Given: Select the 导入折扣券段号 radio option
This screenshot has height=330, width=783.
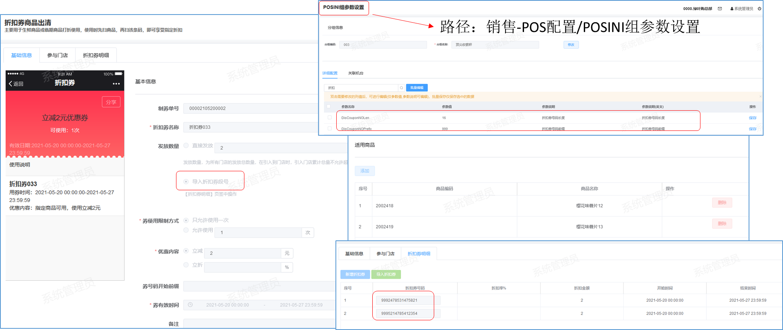Looking at the screenshot, I should 186,182.
